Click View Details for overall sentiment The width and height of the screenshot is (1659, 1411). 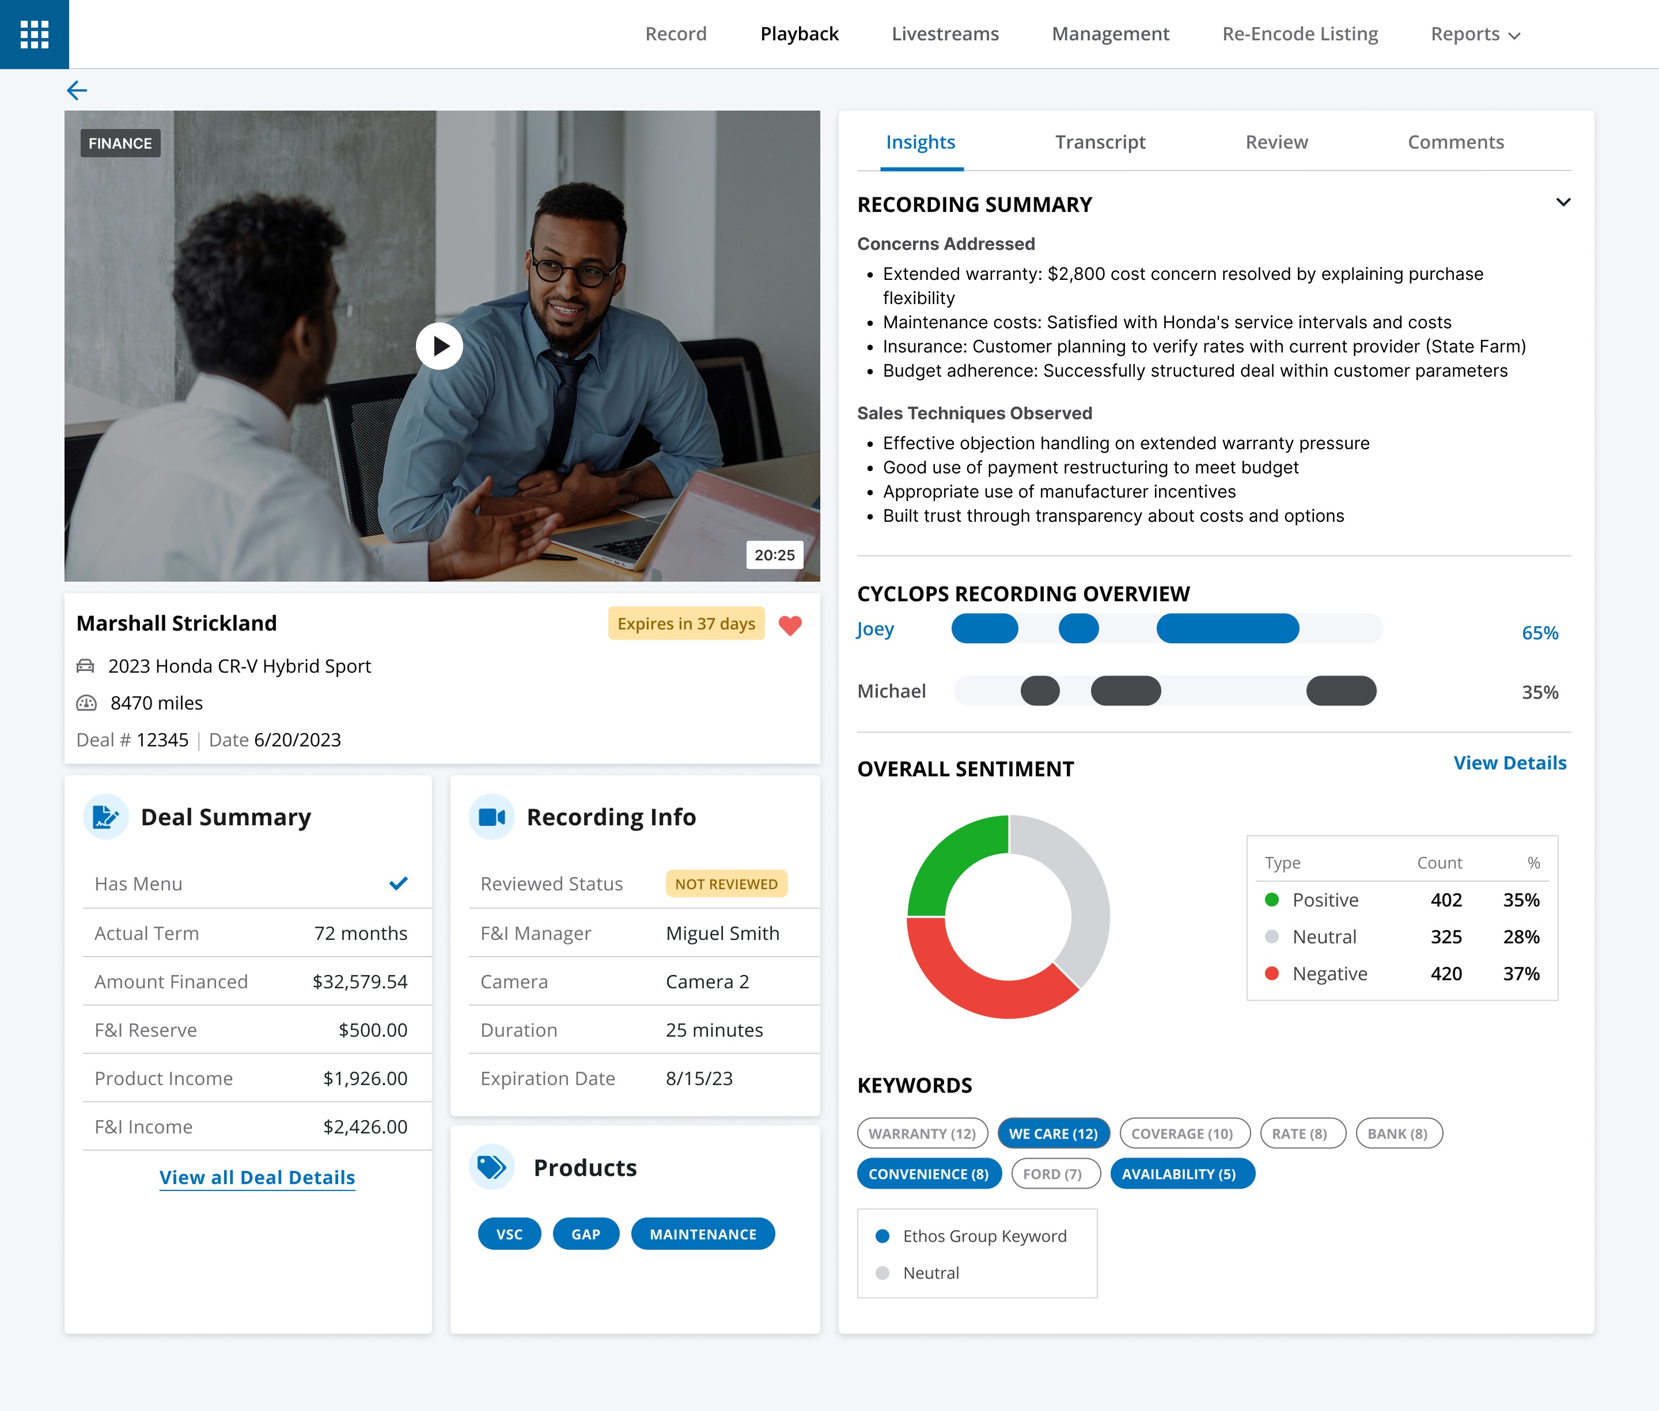click(x=1509, y=763)
